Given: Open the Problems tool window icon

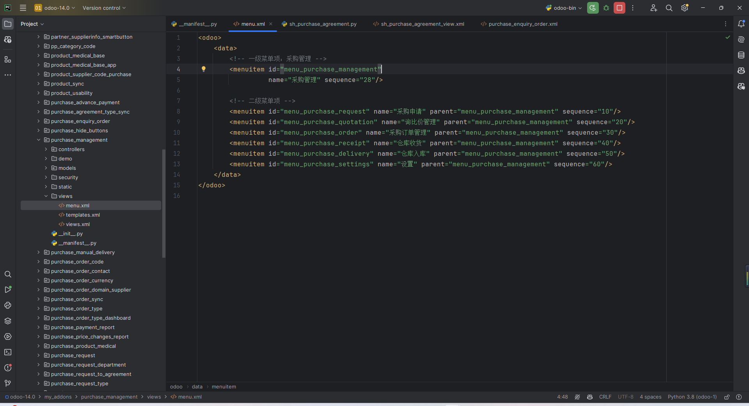Looking at the screenshot, I should tap(8, 368).
